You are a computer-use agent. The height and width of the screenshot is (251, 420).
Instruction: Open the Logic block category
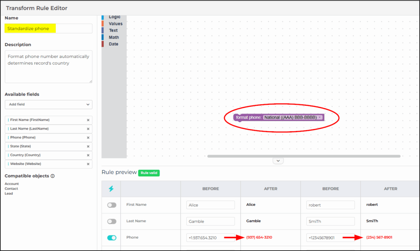(x=114, y=17)
